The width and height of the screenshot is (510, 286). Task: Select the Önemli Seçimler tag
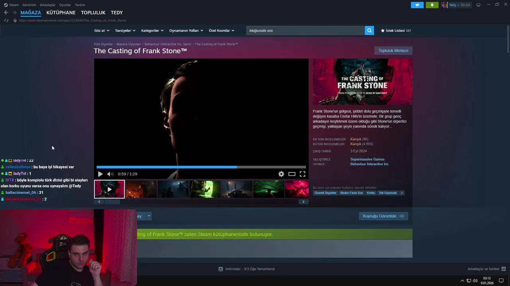pyautogui.click(x=326, y=193)
